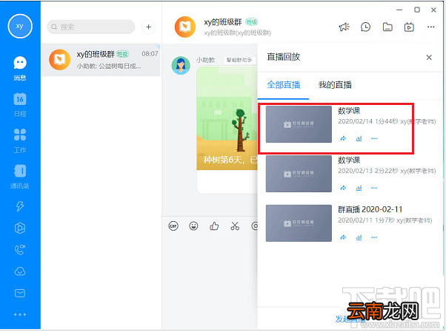Open the 2020/02/14 数学课 replay thumbnail
This screenshot has width=446, height=332.
[299, 124]
